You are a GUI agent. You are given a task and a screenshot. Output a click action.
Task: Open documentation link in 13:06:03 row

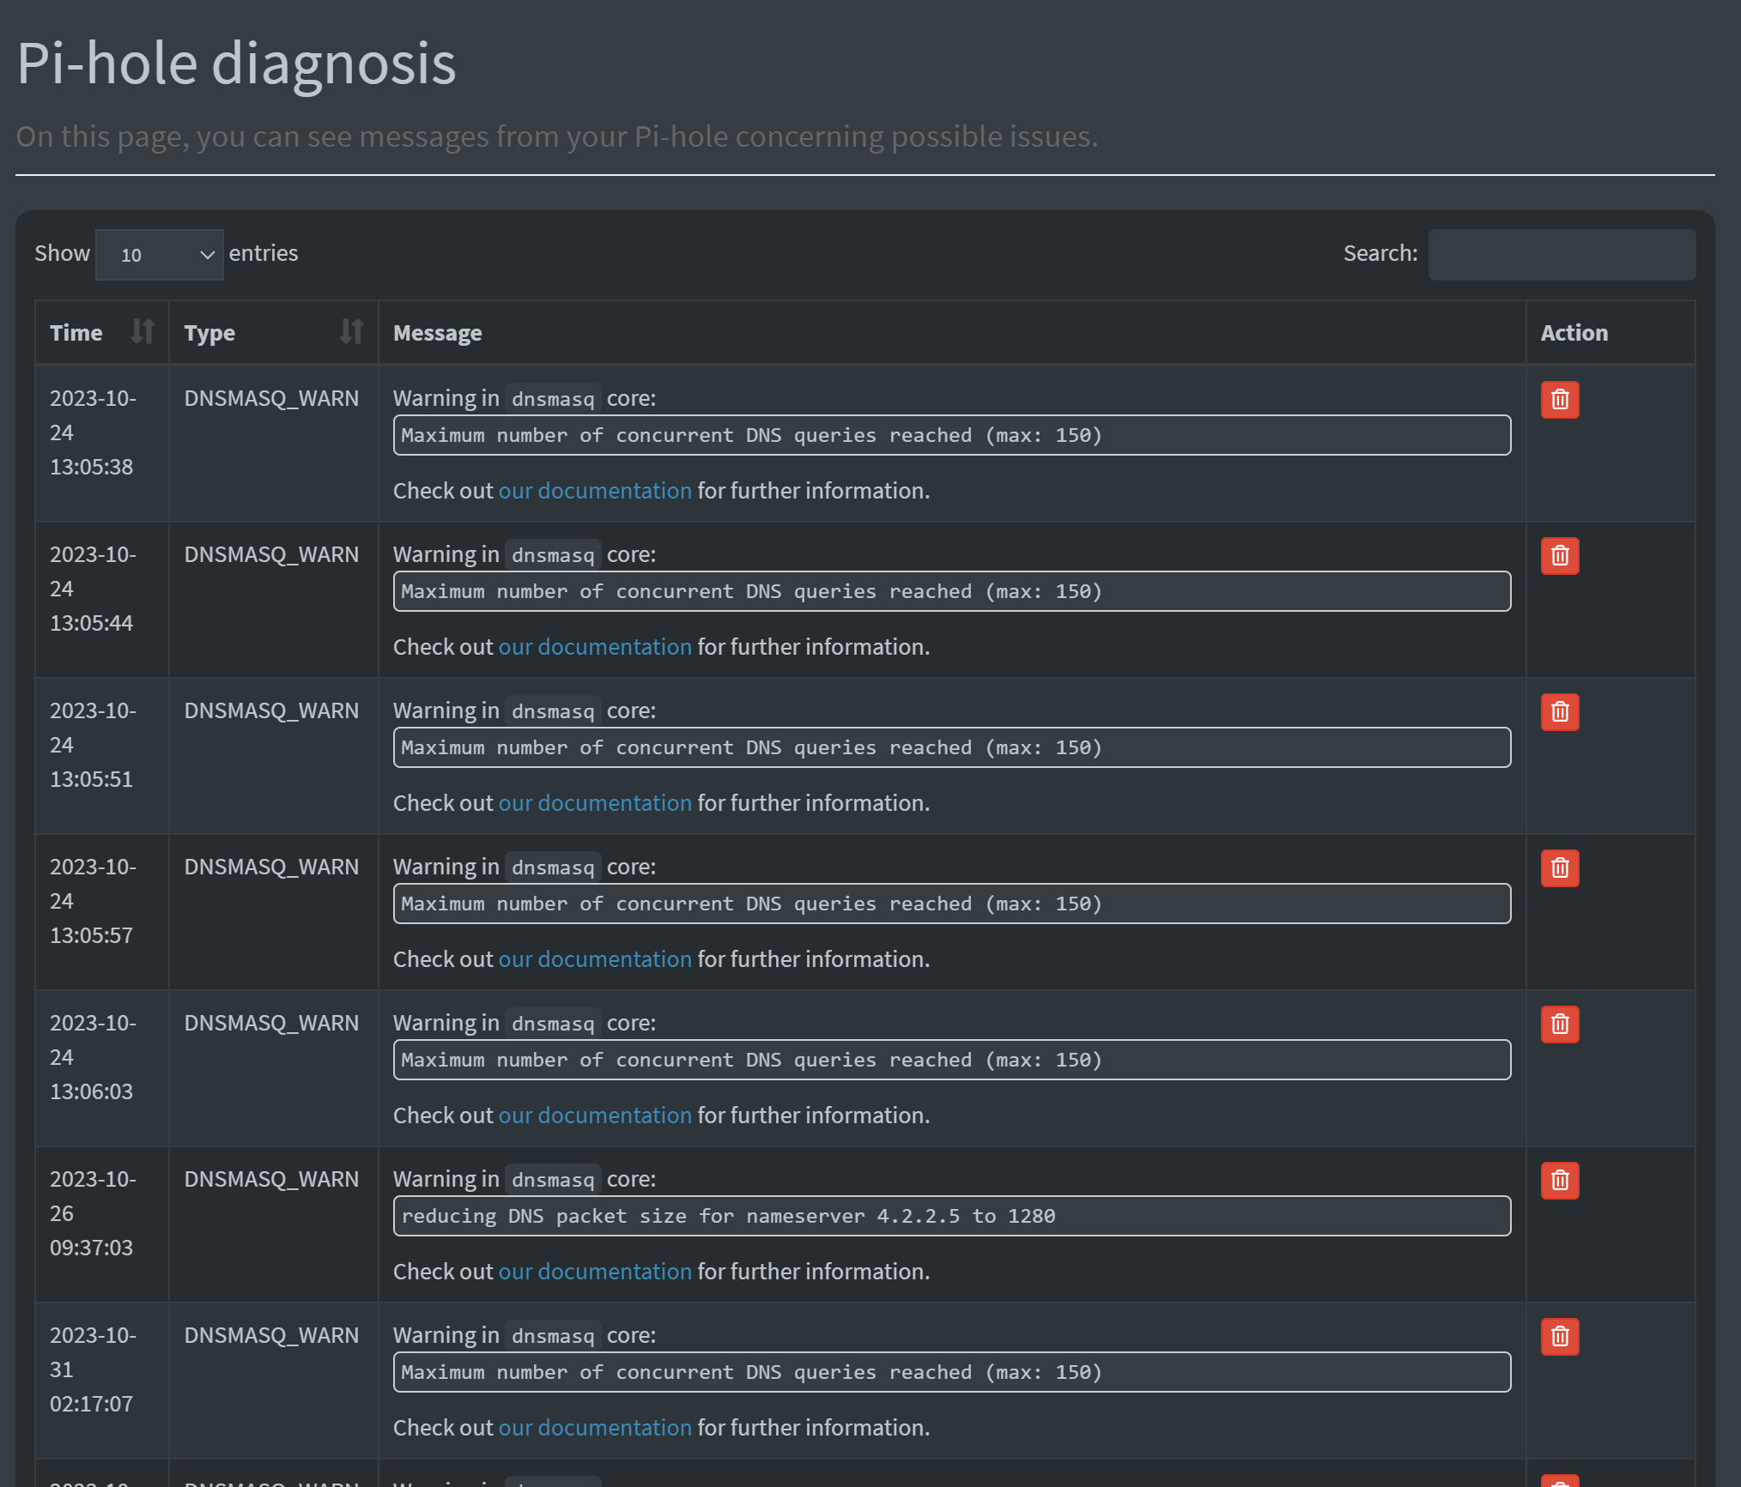[x=594, y=1115]
